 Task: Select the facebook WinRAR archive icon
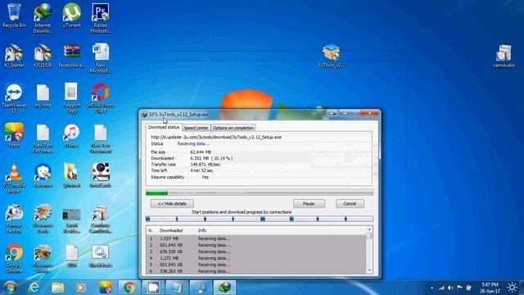[71, 56]
